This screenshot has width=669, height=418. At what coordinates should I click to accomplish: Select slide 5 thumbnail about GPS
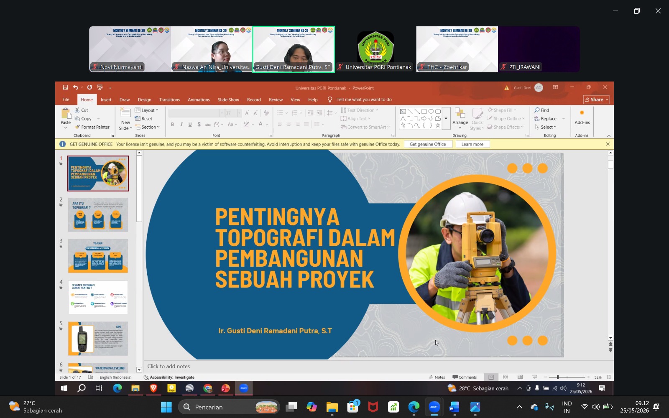click(98, 339)
